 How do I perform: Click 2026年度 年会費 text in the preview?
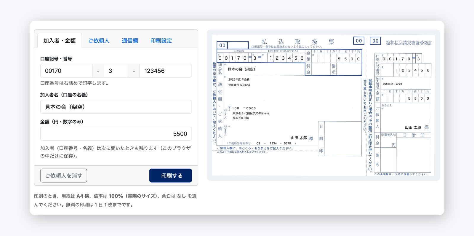(x=239, y=79)
